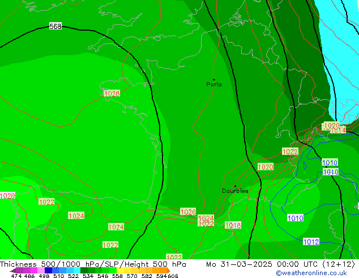This screenshot has height=278, width=359.
Task: Click the 1028 pressure label over Brittany
Action: pyautogui.click(x=112, y=94)
